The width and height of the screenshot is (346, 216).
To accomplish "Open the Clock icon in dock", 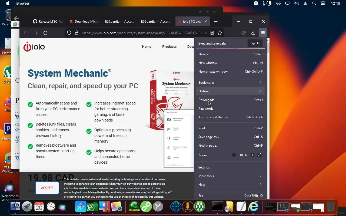I will (x=51, y=207).
